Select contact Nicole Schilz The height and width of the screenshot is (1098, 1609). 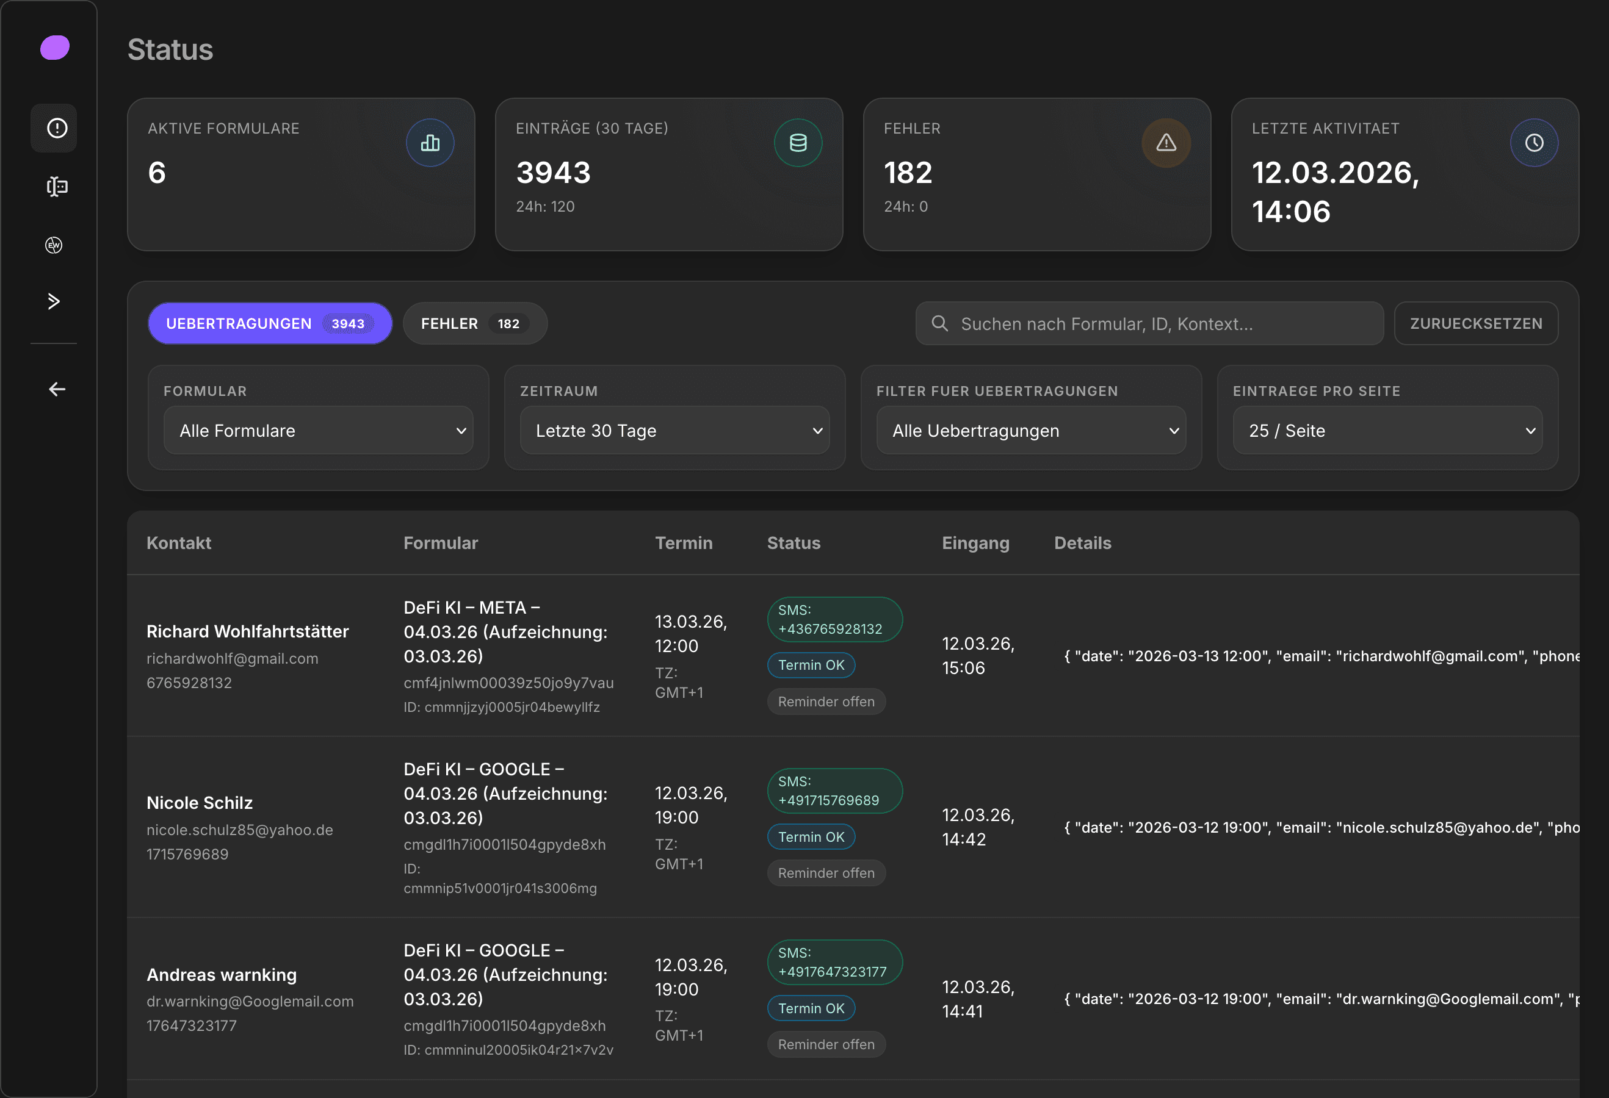coord(200,803)
